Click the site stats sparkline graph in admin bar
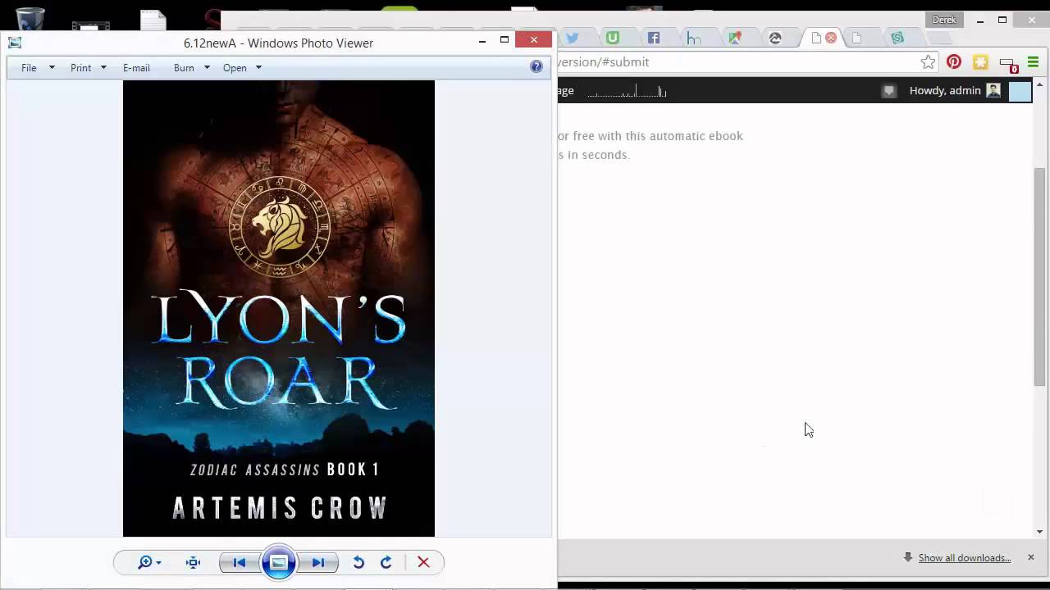 point(628,91)
